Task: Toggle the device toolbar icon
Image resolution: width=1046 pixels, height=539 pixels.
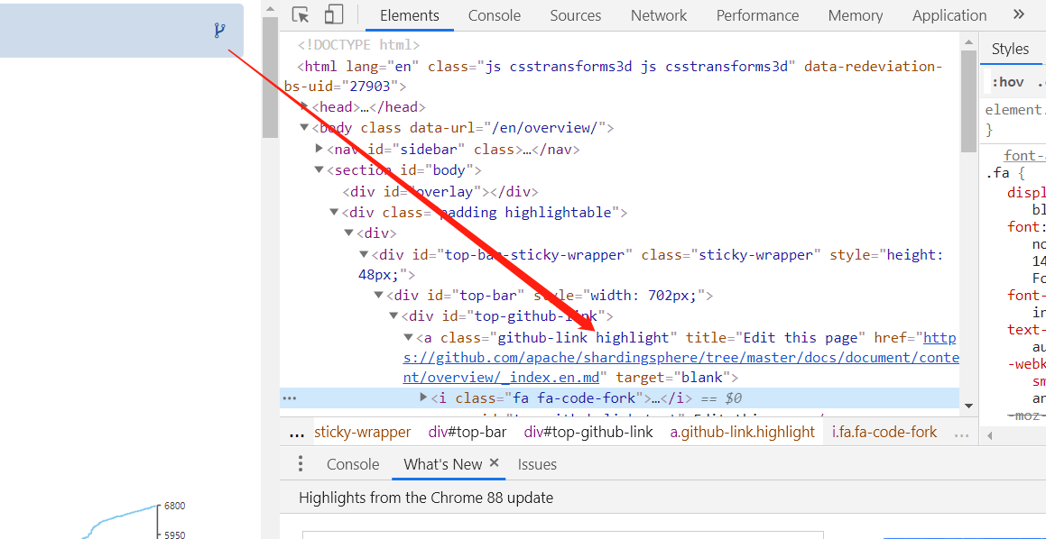Action: (x=334, y=15)
